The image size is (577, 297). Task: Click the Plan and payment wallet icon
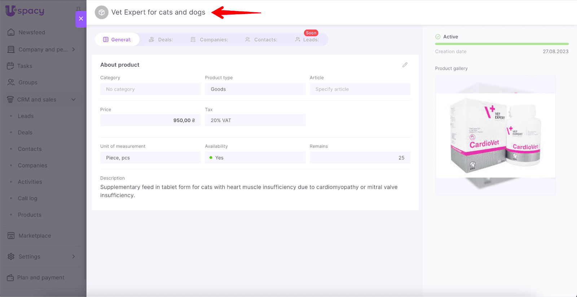point(10,278)
